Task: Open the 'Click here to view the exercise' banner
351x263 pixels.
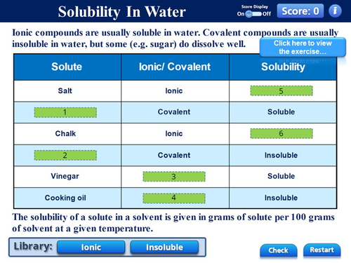Action: pyautogui.click(x=303, y=47)
